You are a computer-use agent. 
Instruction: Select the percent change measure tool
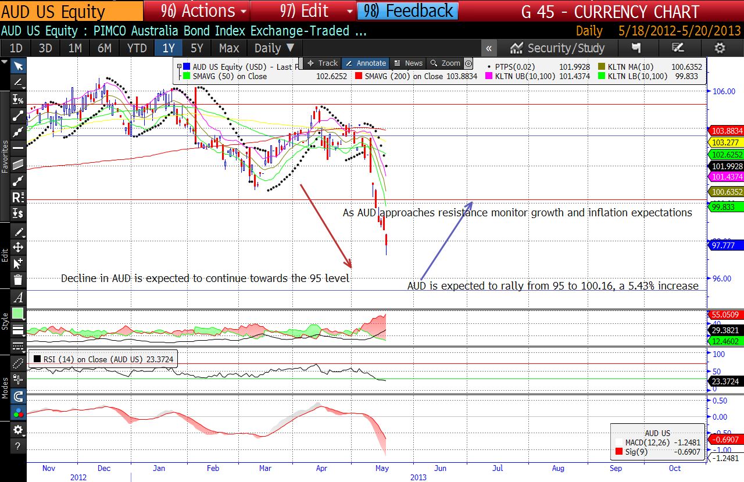pyautogui.click(x=18, y=99)
